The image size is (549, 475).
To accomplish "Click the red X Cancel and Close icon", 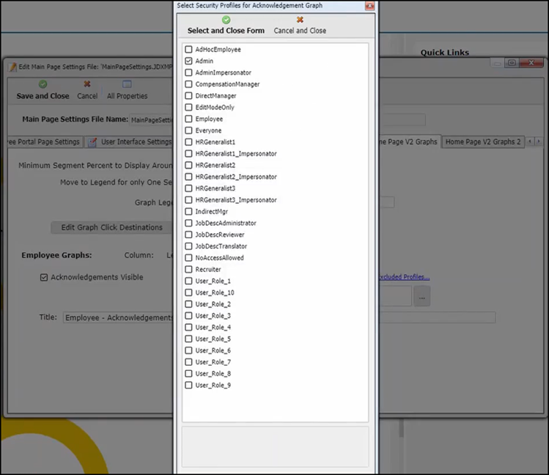I will [x=300, y=20].
